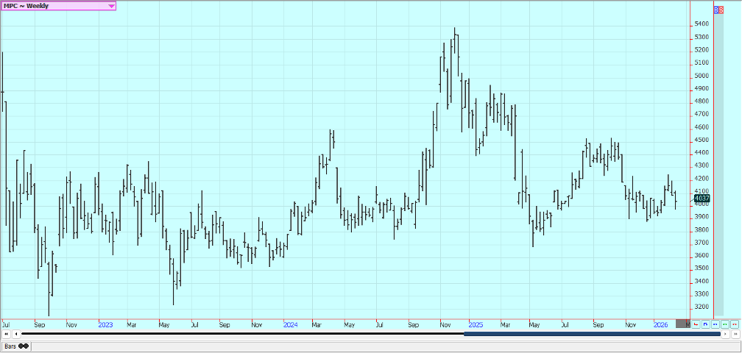Click the green arc scale icon
Viewport: 742px width, 353px height.
724,324
